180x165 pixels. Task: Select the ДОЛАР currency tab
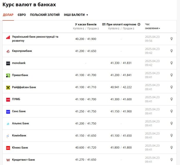(x=8, y=15)
